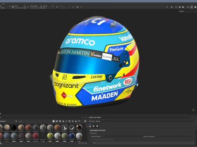
Task: Select the tan clay material sphere
Action: click(x=21, y=127)
